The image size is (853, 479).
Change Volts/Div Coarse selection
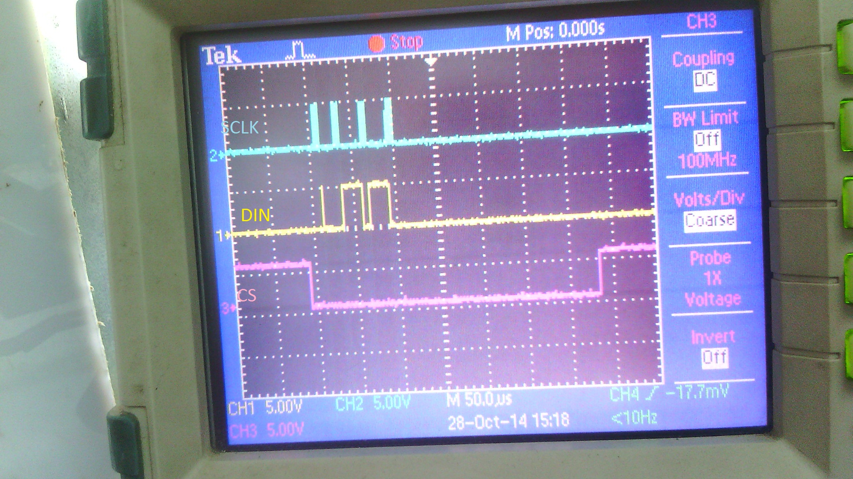click(x=709, y=220)
